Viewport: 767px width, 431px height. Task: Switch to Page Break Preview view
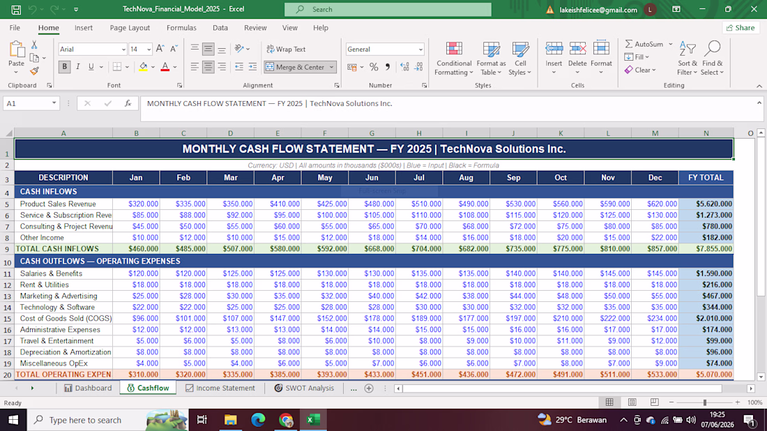click(655, 402)
